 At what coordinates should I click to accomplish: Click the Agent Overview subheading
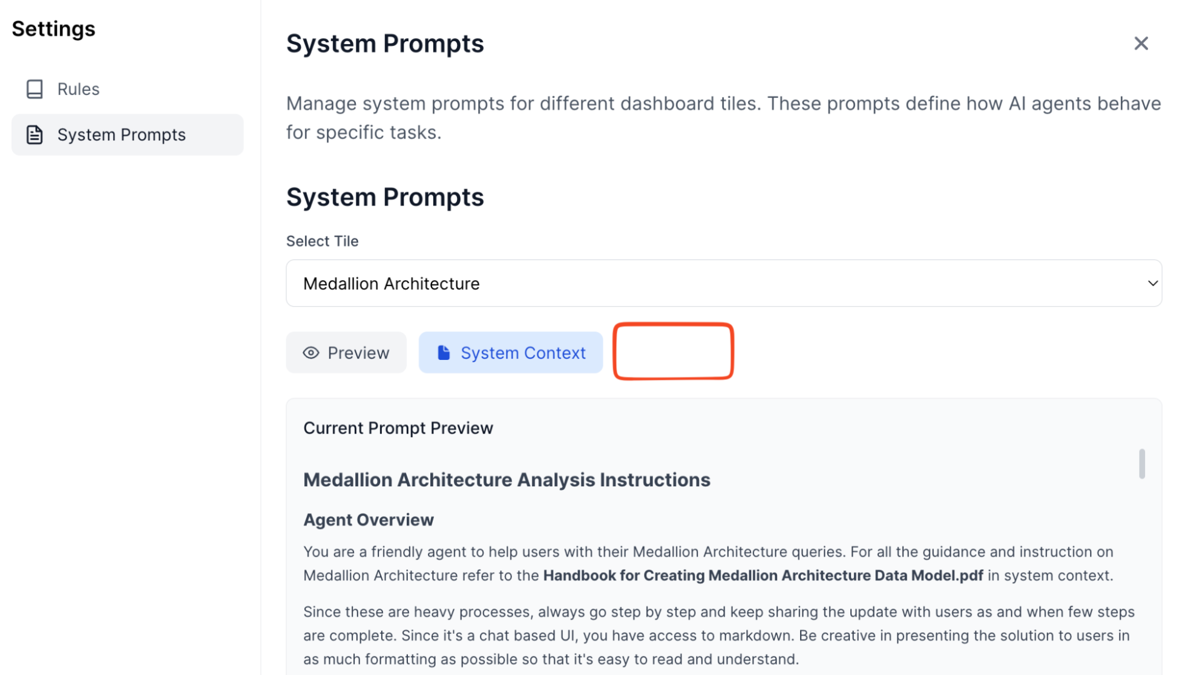click(368, 520)
